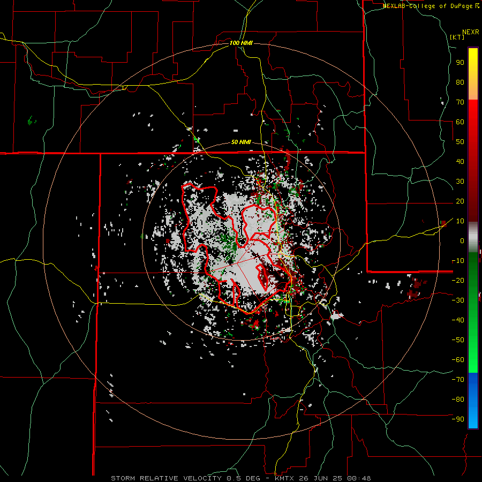Screen dimensions: 482x482
Task: Click the 90 value on the velocity scale
Action: pyautogui.click(x=460, y=63)
